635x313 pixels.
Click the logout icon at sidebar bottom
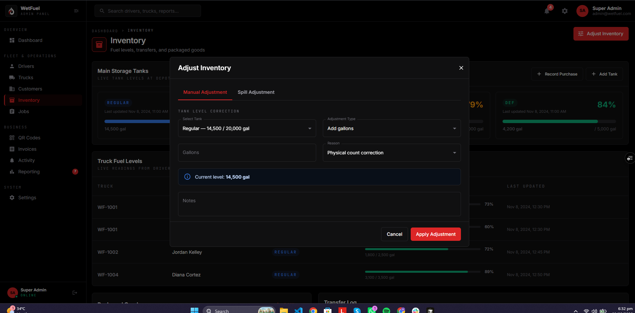tap(75, 293)
